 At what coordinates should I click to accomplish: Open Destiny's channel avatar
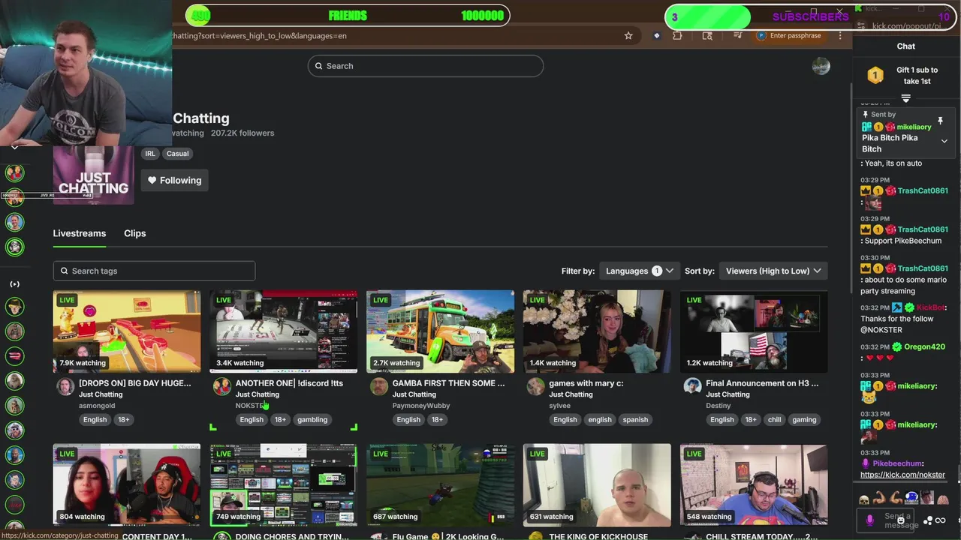(692, 386)
